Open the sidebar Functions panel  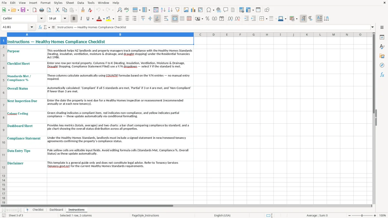pos(382,75)
